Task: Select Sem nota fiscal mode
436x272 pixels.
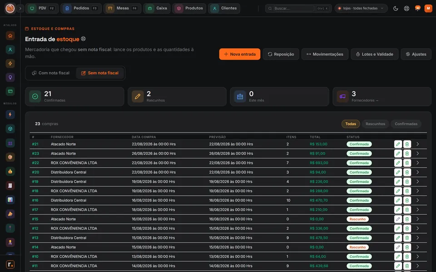Action: point(100,73)
